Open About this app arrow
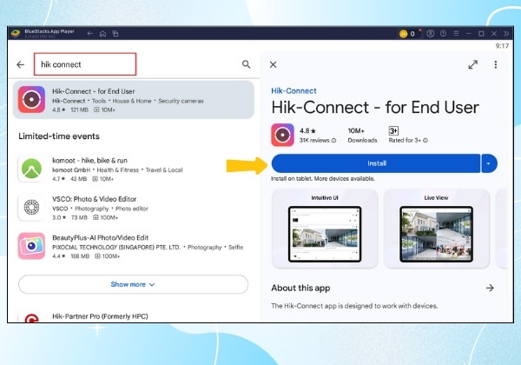 tap(490, 288)
